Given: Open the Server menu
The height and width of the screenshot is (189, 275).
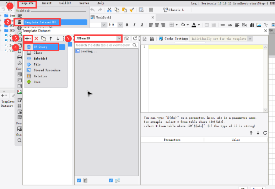Looking at the screenshot, I should [x=84, y=3].
